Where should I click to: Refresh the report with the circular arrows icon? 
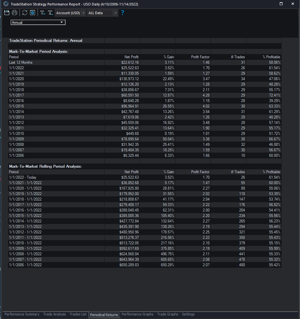pos(25,13)
